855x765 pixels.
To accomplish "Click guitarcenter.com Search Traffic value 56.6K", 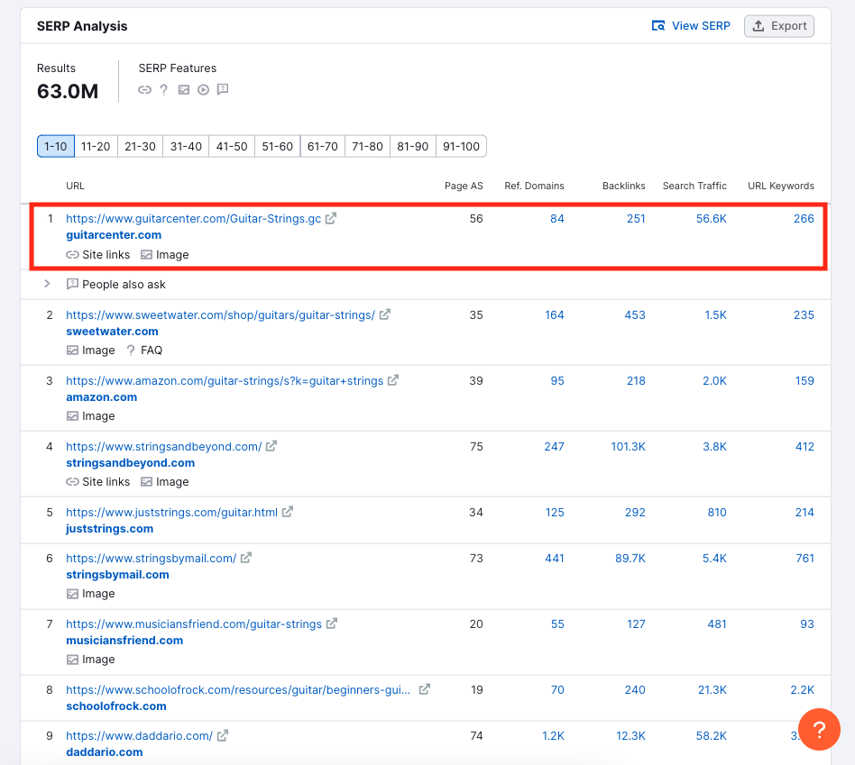I will (x=712, y=218).
